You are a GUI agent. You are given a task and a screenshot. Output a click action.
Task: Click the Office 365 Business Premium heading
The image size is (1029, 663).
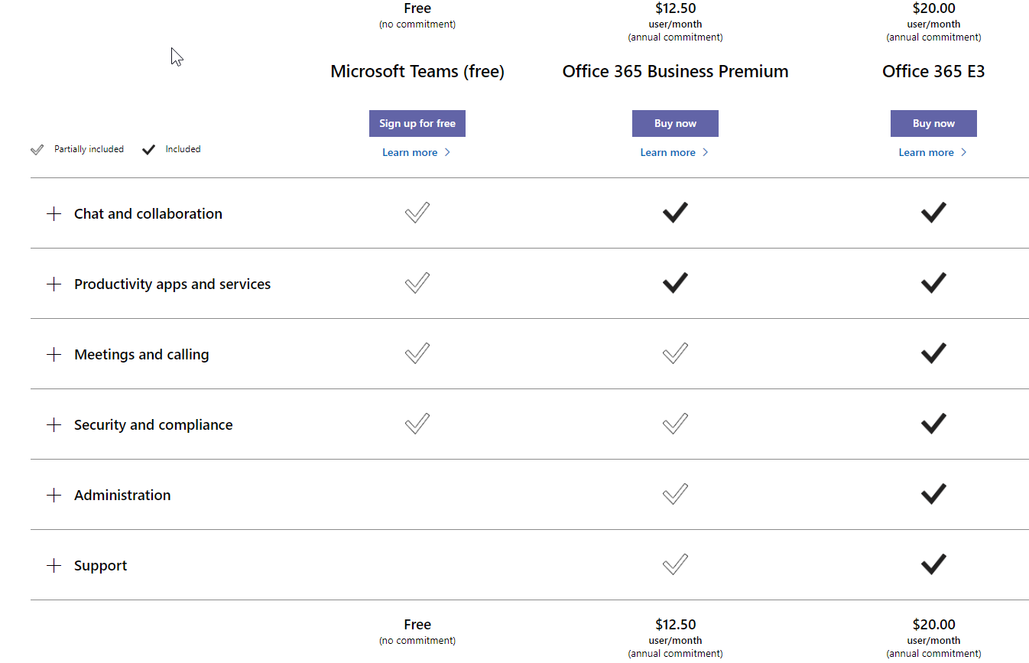click(675, 72)
